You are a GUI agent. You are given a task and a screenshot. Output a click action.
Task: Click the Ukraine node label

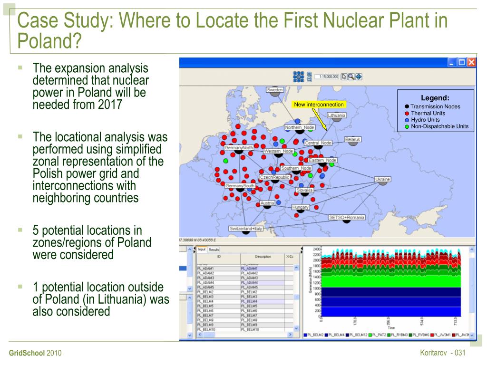383,179
